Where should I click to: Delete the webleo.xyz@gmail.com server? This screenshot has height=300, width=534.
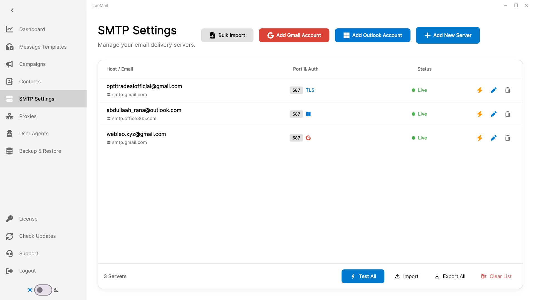[x=508, y=138]
